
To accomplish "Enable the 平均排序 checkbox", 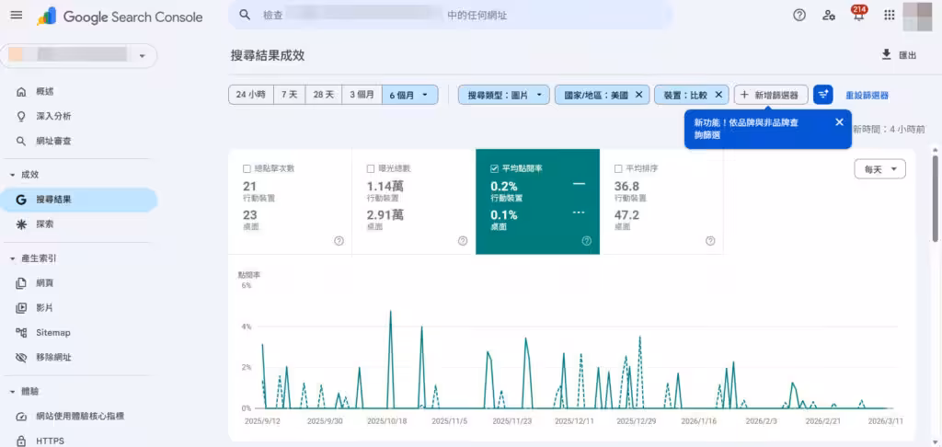I will [618, 169].
